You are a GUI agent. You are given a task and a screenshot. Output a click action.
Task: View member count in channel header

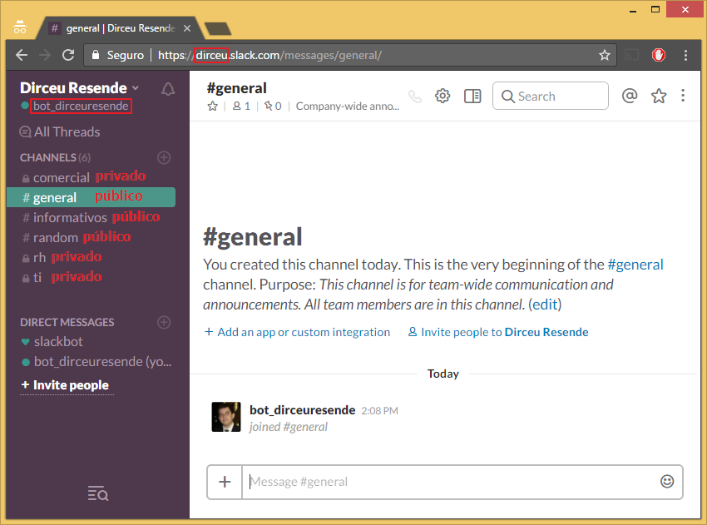pos(241,106)
